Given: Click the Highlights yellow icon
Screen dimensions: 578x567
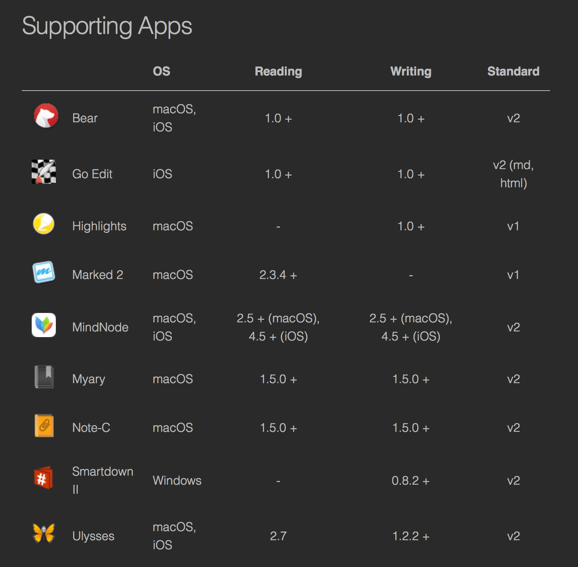Looking at the screenshot, I should coord(44,224).
